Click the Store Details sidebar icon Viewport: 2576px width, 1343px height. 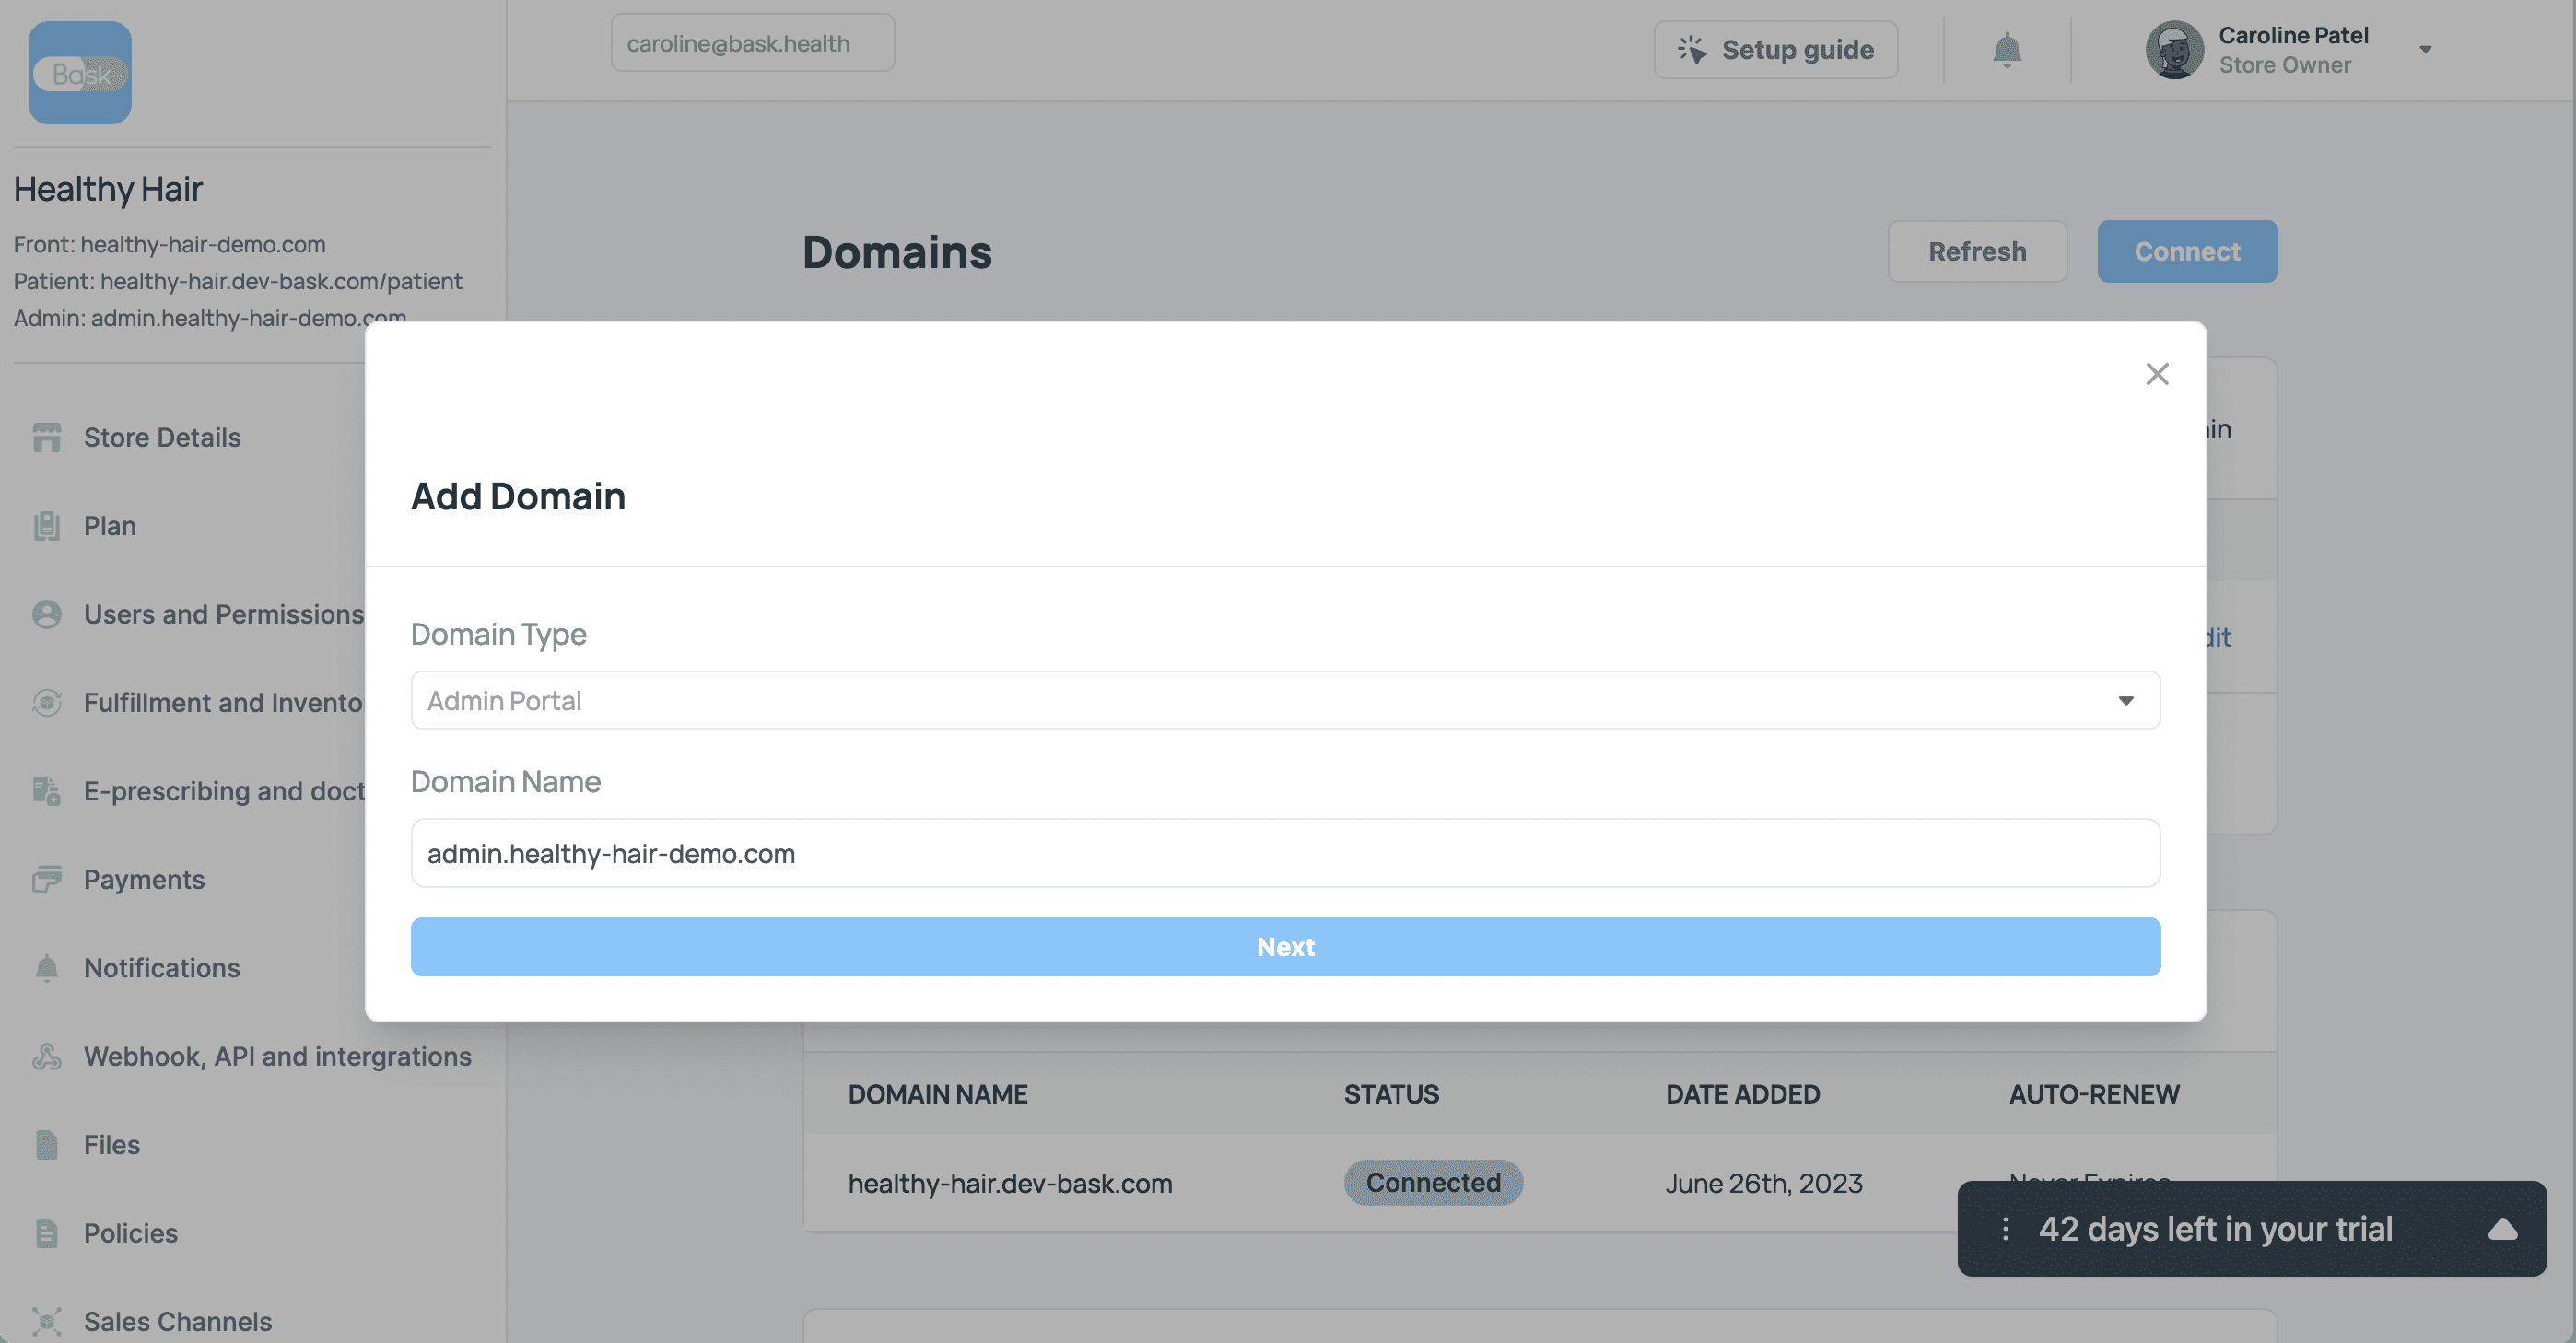click(47, 437)
